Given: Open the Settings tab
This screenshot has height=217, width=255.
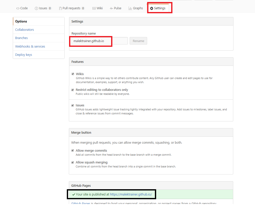Looking at the screenshot, I should click(x=158, y=8).
